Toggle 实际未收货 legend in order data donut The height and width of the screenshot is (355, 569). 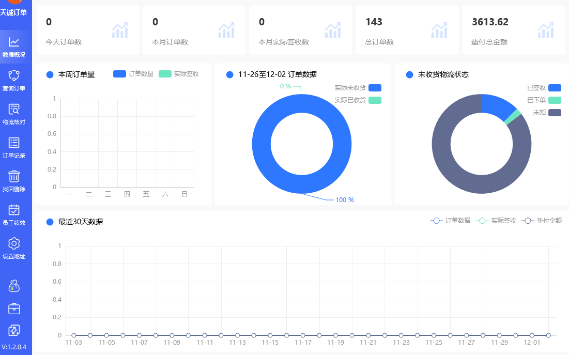[x=358, y=88]
